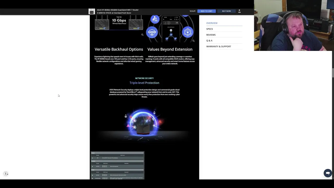
Task: Click the webcam video overlay
Action: tap(294, 25)
